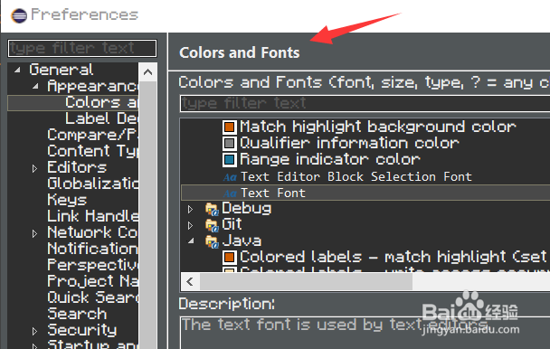Image resolution: width=550 pixels, height=349 pixels.
Task: Click the Text Font 'Aa' icon
Action: tap(230, 193)
